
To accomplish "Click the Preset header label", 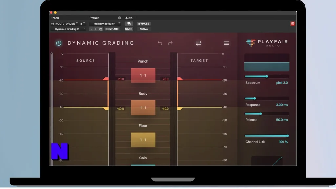I will tap(94, 18).
